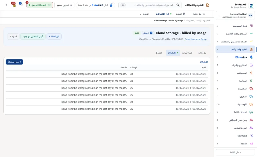This screenshot has height=157, width=257.
Task: Click the Reach megaphone icon
Action: click(251, 144)
